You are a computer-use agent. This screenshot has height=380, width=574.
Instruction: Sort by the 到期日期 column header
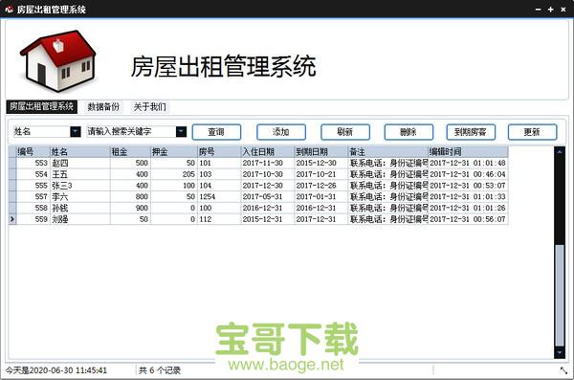[321, 151]
